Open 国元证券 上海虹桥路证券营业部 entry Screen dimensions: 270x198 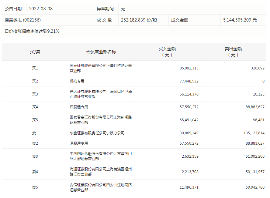[100, 68]
